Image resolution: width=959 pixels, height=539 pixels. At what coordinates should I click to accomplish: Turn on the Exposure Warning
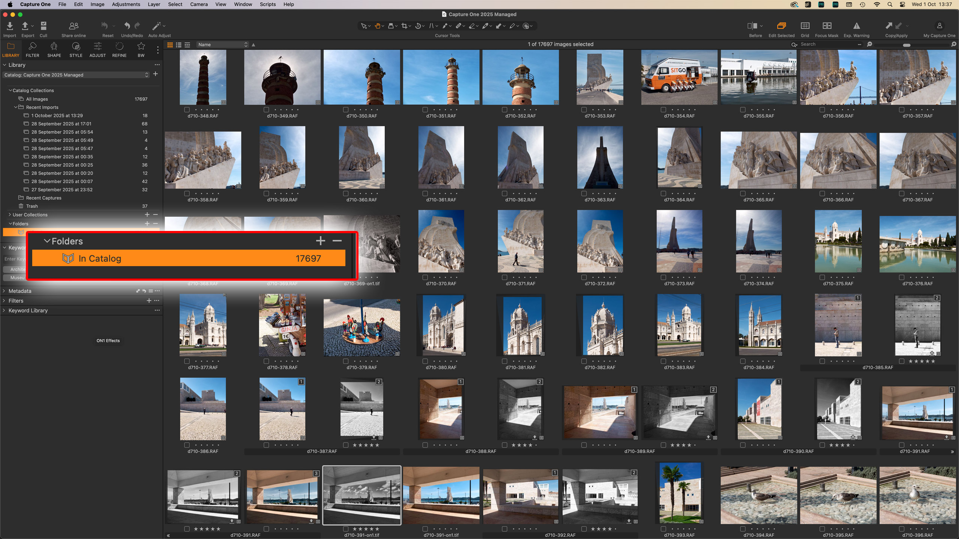click(856, 26)
